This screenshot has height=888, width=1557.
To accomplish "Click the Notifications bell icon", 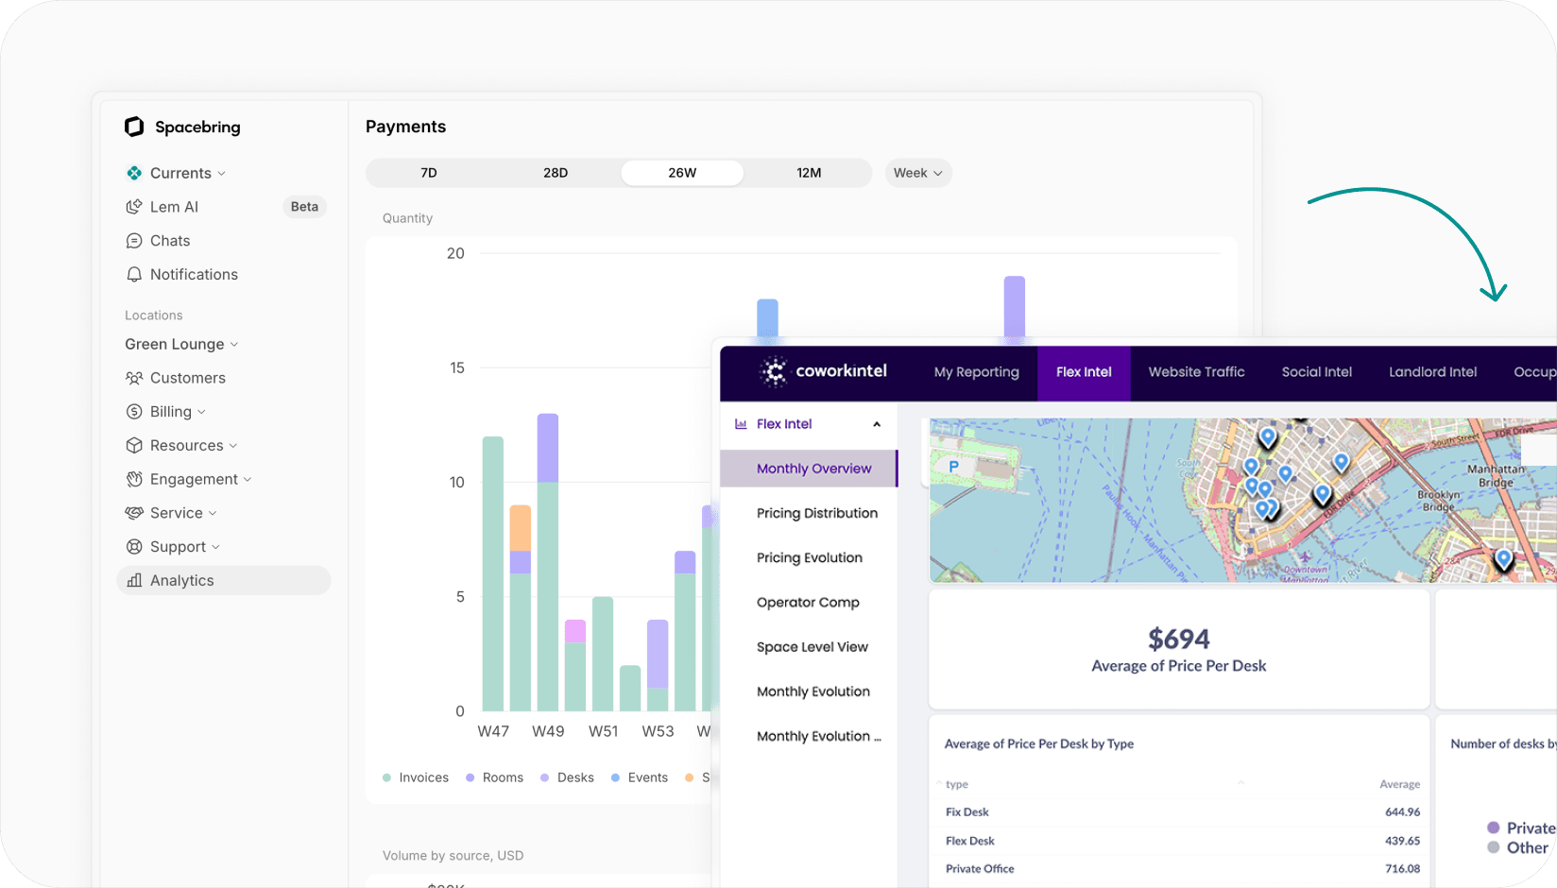I will point(134,275).
